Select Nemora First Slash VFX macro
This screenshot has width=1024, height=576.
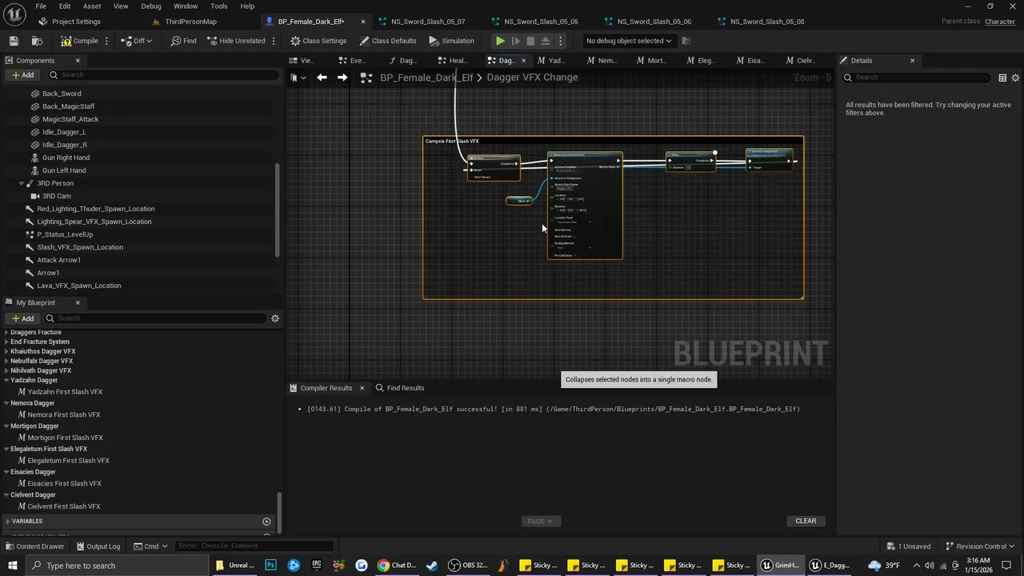click(x=64, y=414)
